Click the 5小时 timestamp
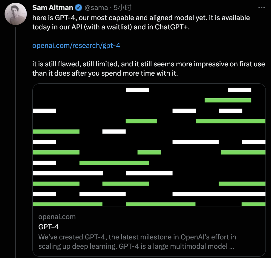Screen dimensions: 271x258 pyautogui.click(x=122, y=8)
